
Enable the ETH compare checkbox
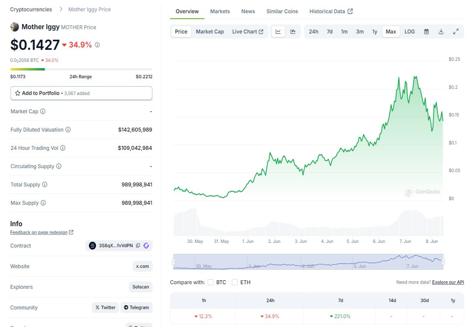pyautogui.click(x=235, y=282)
